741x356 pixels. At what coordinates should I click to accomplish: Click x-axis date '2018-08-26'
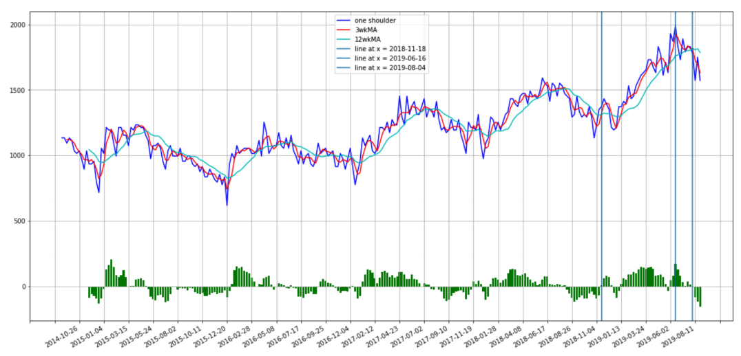coord(554,335)
